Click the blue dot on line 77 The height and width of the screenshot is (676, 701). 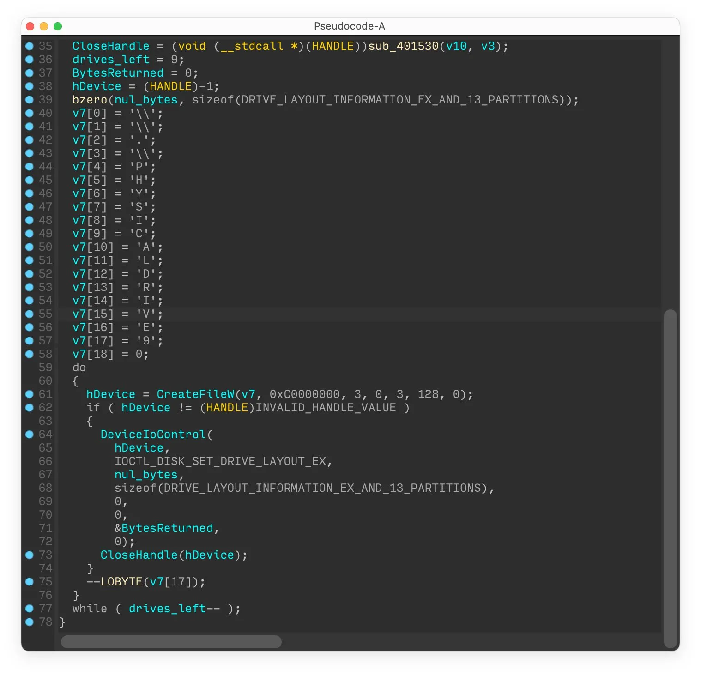pyautogui.click(x=29, y=608)
